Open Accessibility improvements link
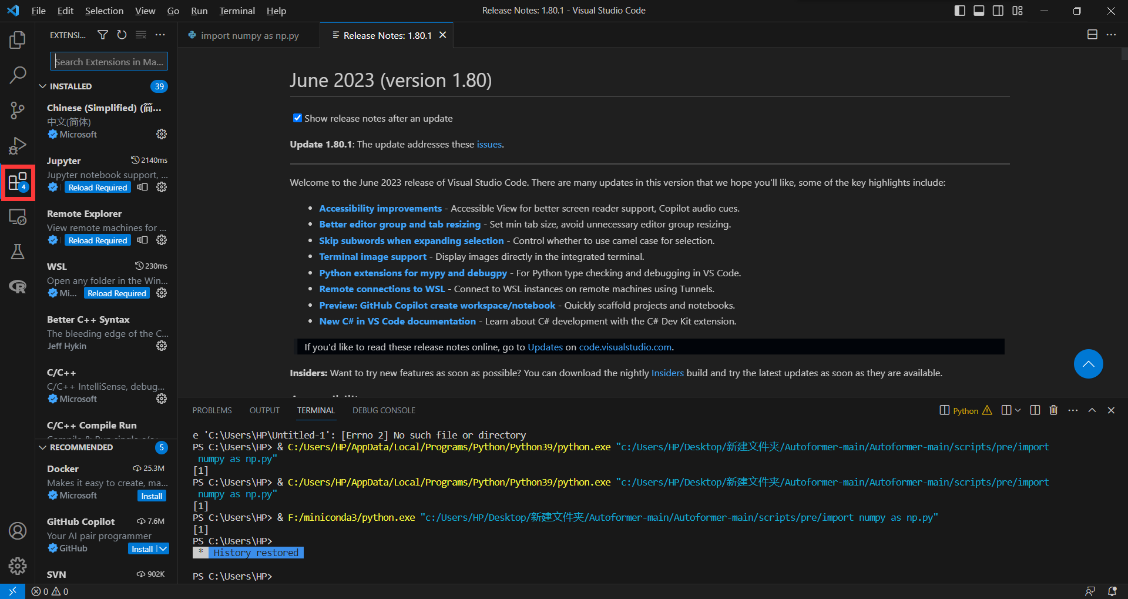The image size is (1128, 599). point(380,208)
